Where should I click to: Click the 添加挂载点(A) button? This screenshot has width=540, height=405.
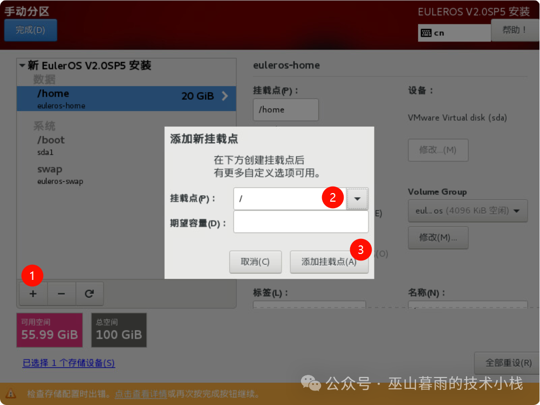329,262
